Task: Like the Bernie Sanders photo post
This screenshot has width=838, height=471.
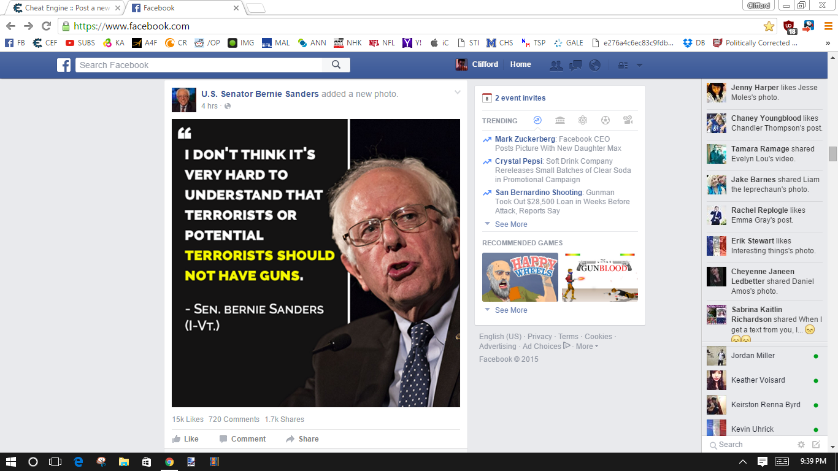Action: pyautogui.click(x=186, y=438)
